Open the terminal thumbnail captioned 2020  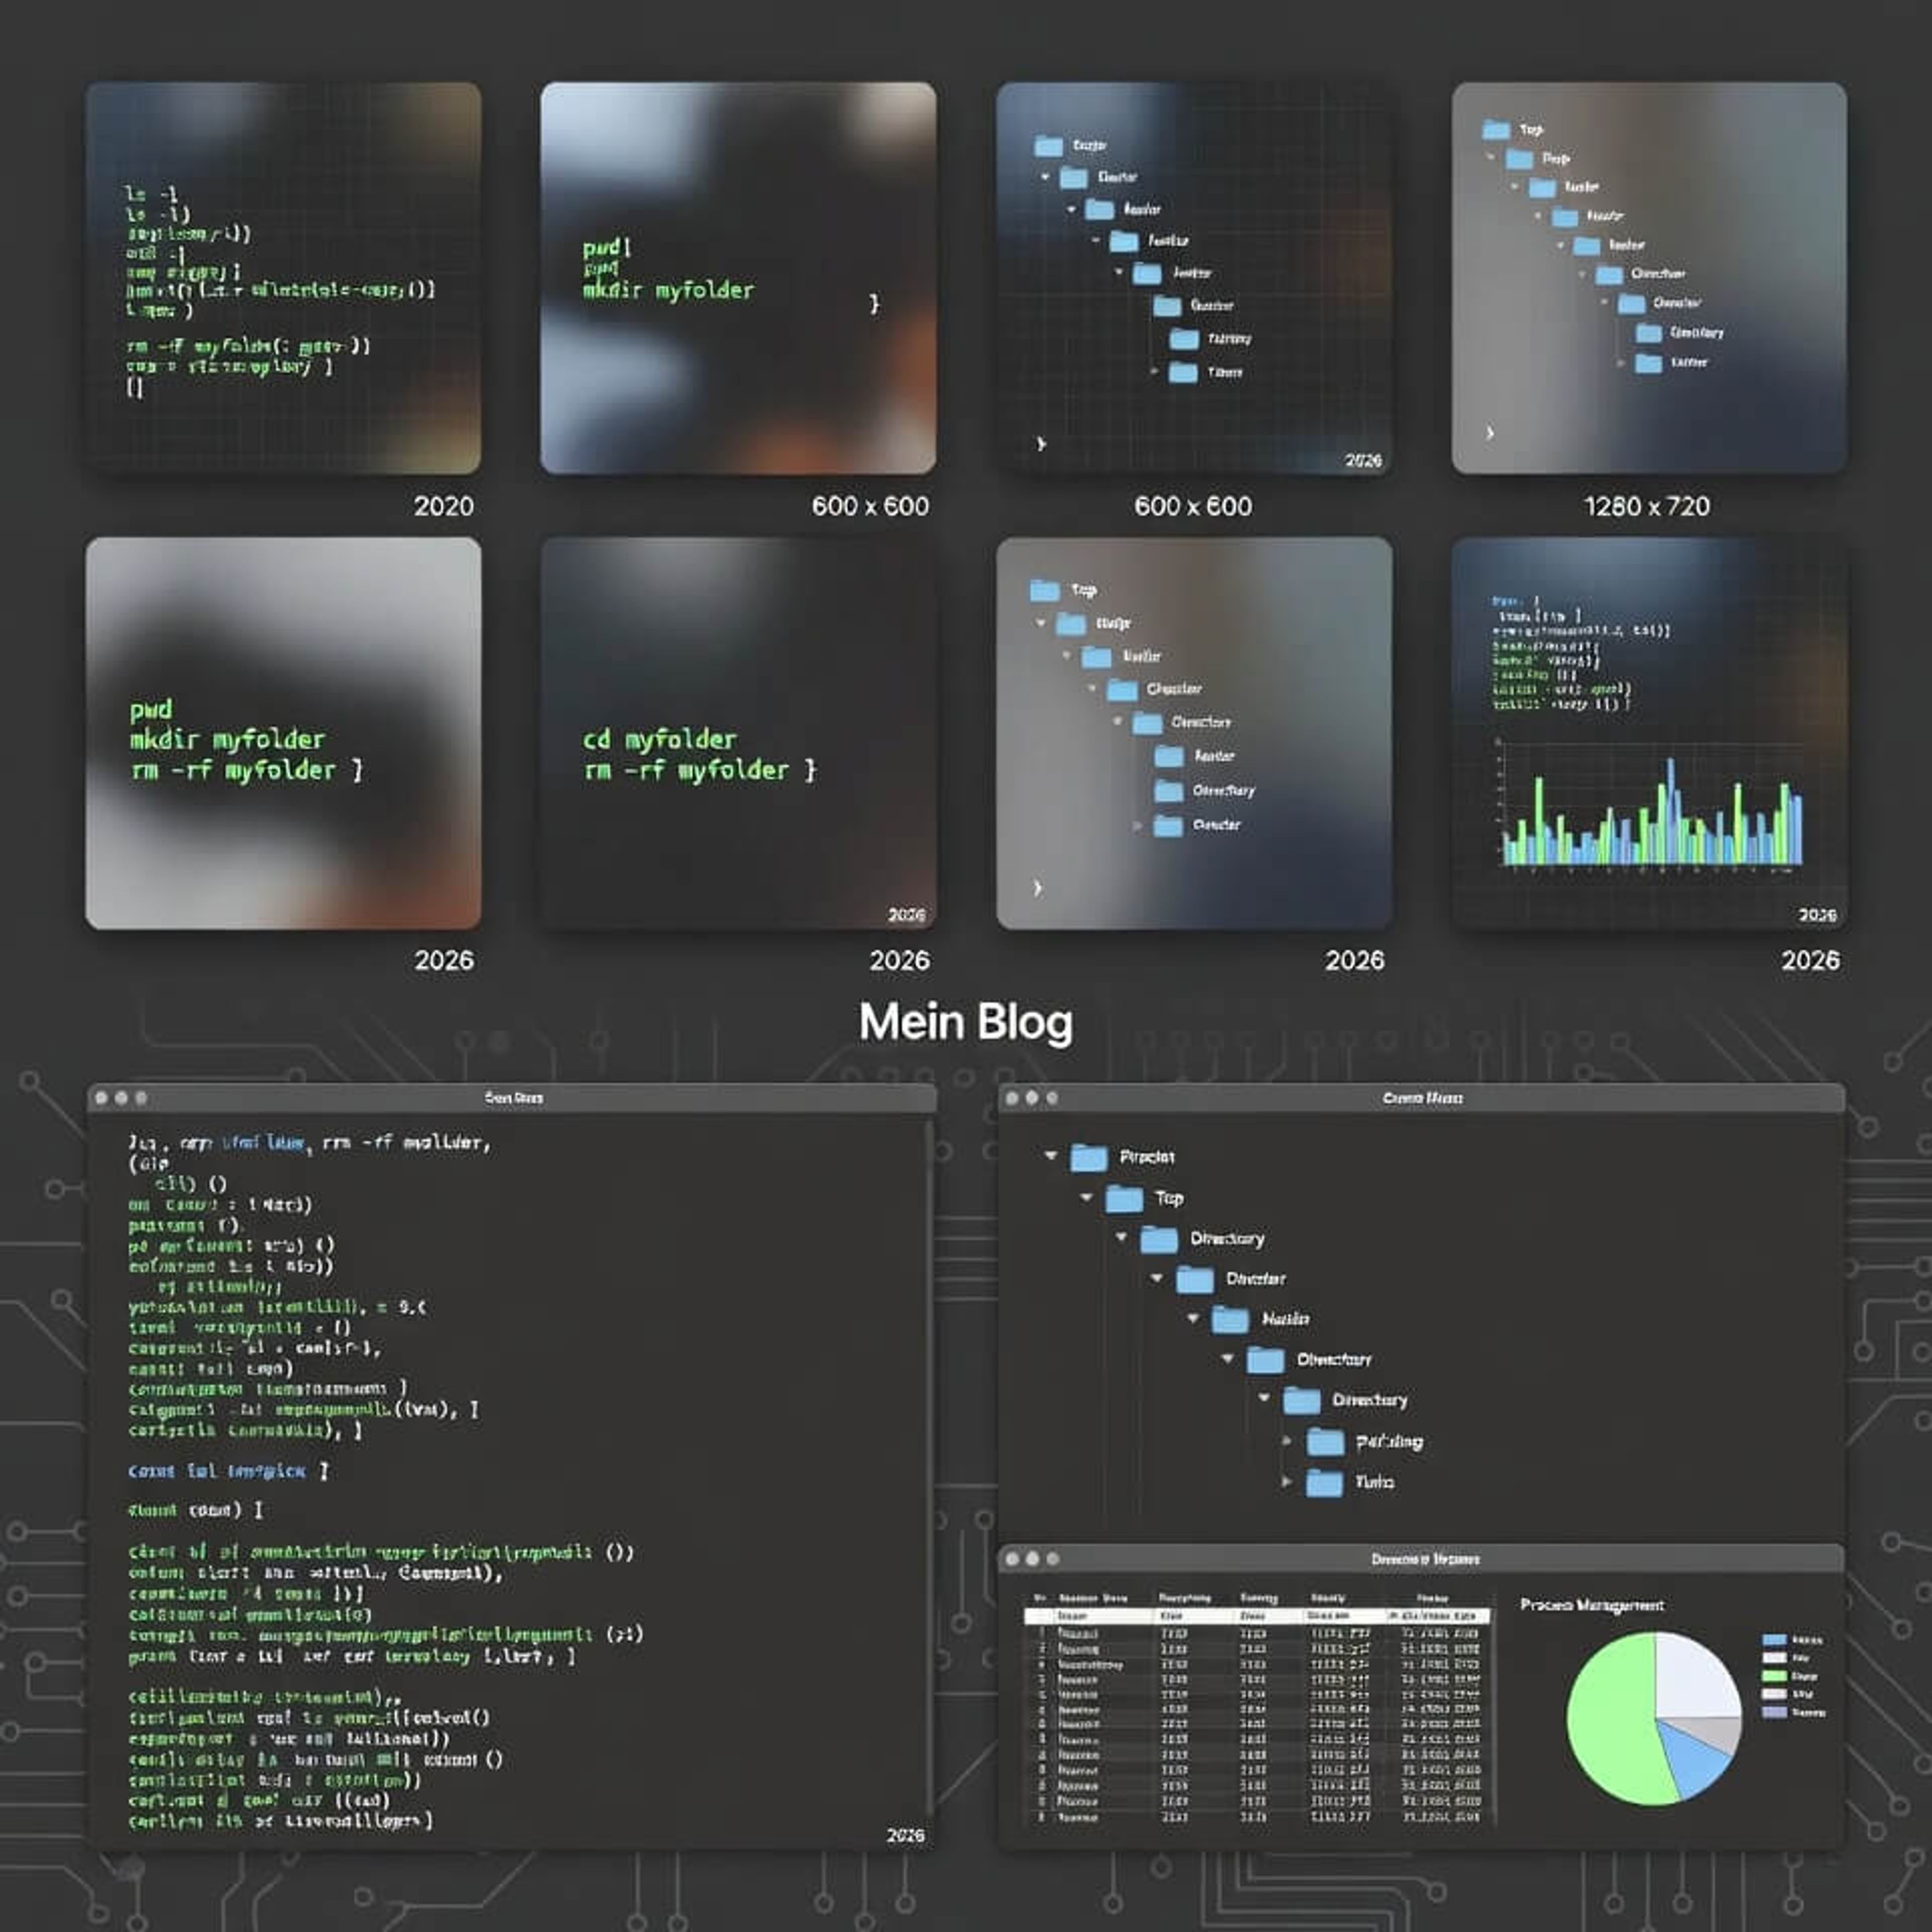pyautogui.click(x=283, y=278)
